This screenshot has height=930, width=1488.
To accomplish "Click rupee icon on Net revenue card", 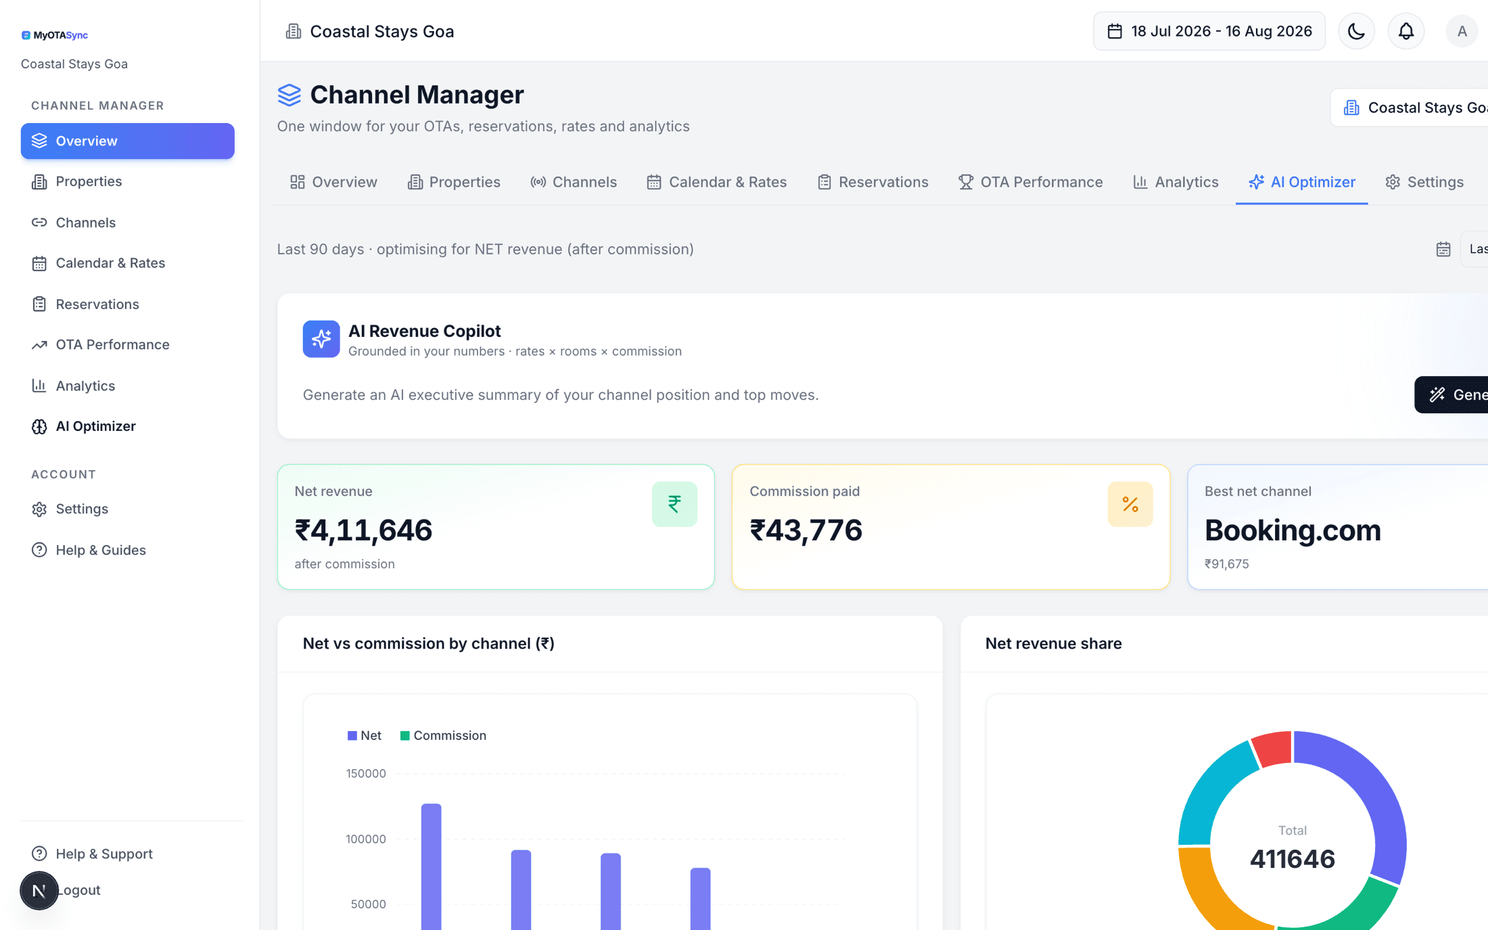I will pyautogui.click(x=674, y=504).
